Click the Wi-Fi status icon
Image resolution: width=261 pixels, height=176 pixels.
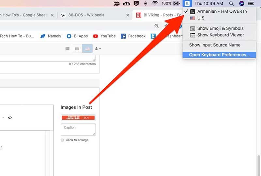point(155,4)
